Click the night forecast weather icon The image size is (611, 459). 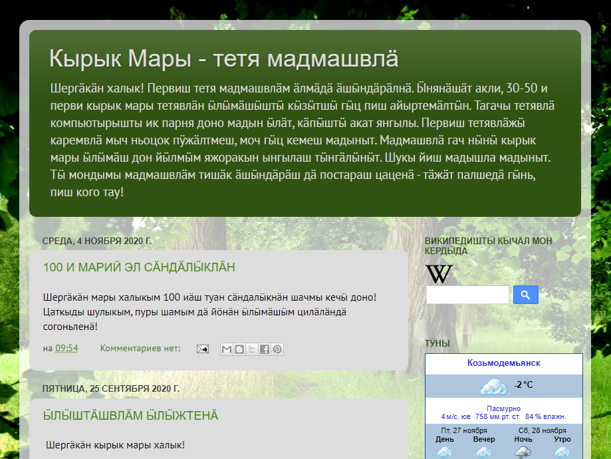click(523, 452)
